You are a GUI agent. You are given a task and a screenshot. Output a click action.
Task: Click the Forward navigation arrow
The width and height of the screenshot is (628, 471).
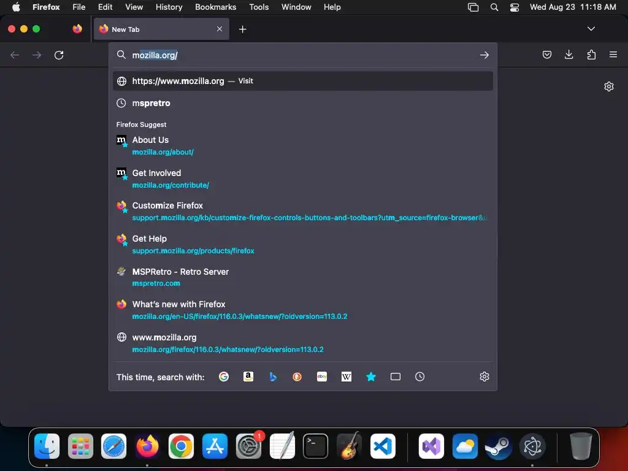click(37, 55)
